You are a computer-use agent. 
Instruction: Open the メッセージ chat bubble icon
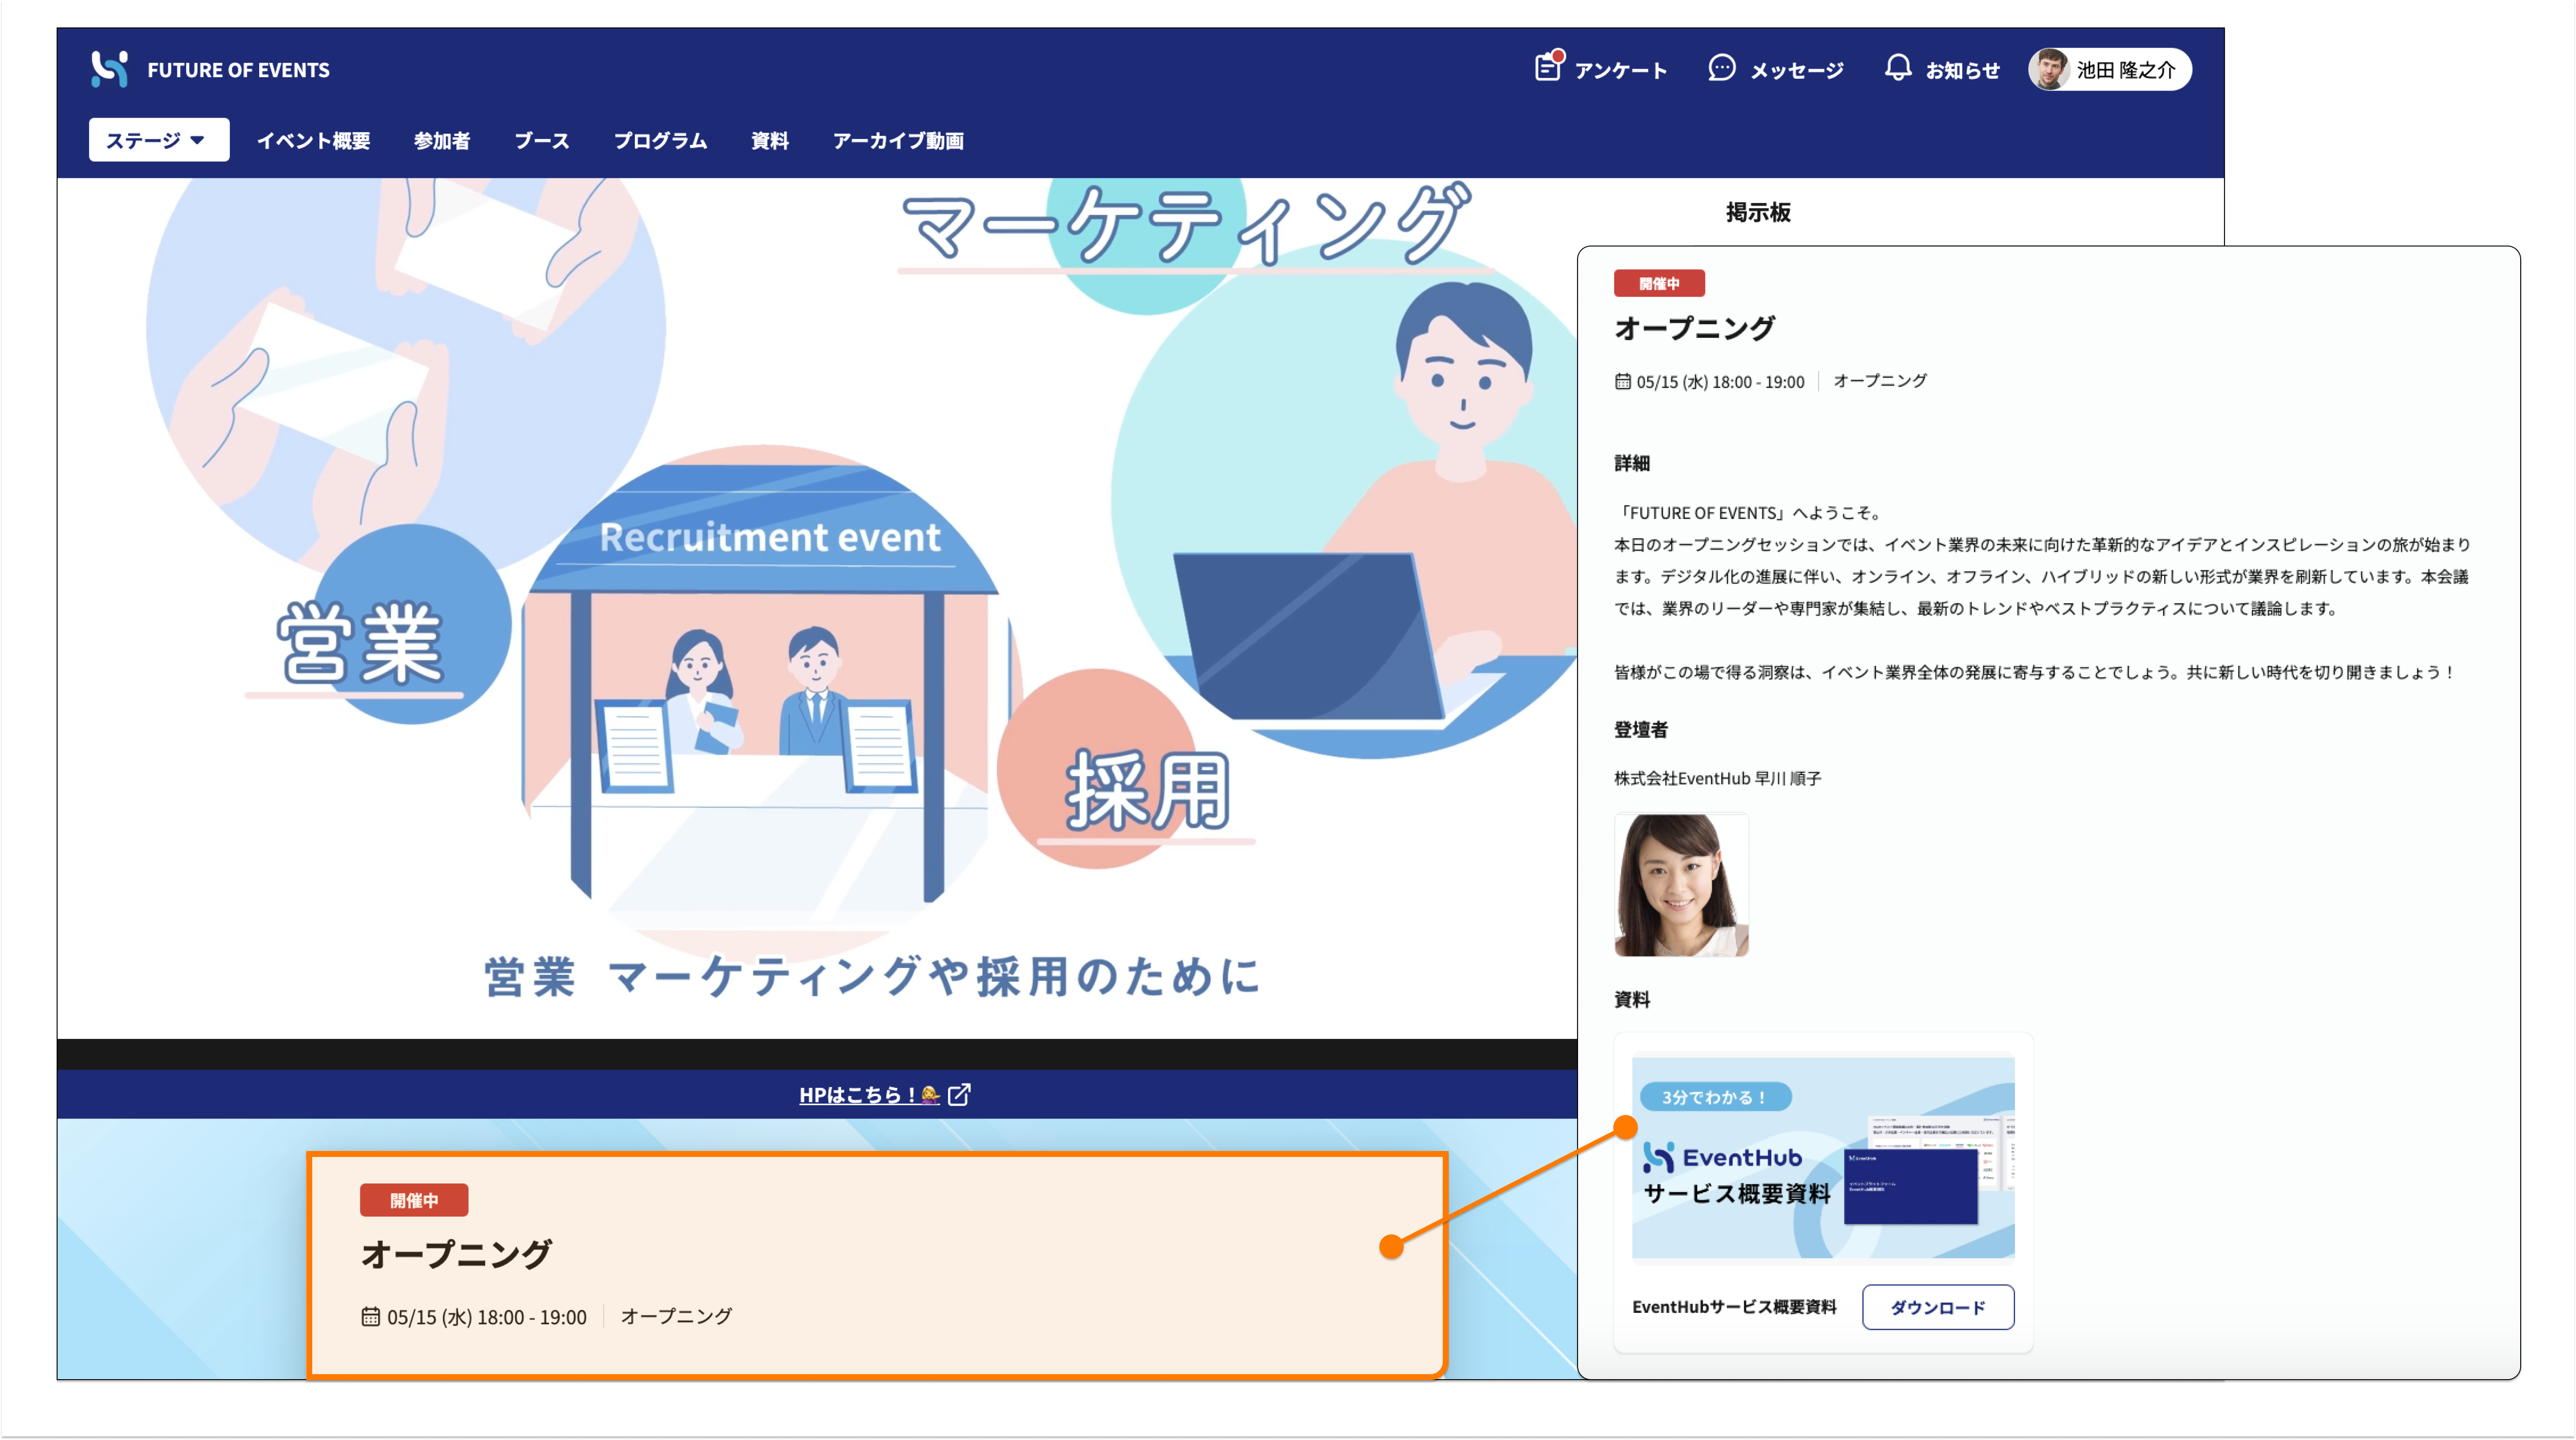click(x=1721, y=68)
